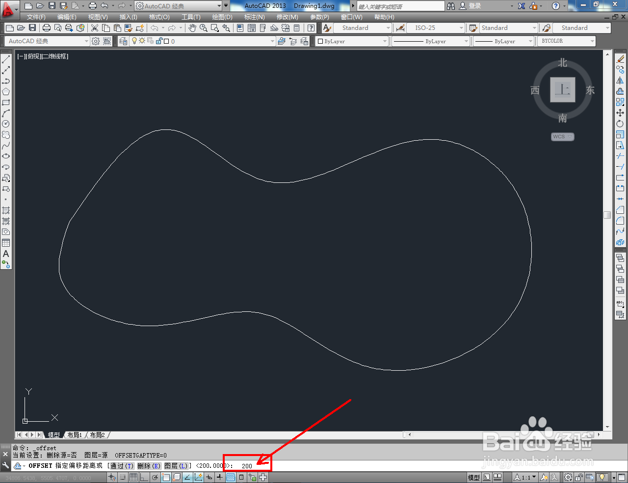Toggle Dynamic Input in status bar
This screenshot has width=628, height=483.
209,477
